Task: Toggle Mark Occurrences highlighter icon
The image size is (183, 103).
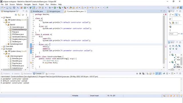Action: 34,8
